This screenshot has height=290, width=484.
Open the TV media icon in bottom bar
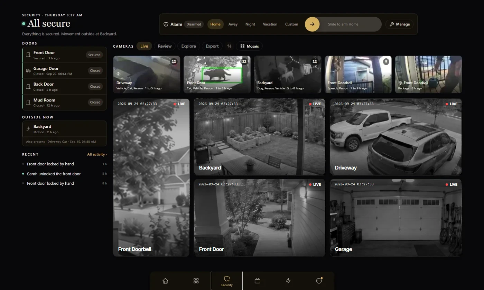258,281
